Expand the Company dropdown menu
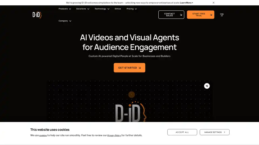 click(65, 21)
